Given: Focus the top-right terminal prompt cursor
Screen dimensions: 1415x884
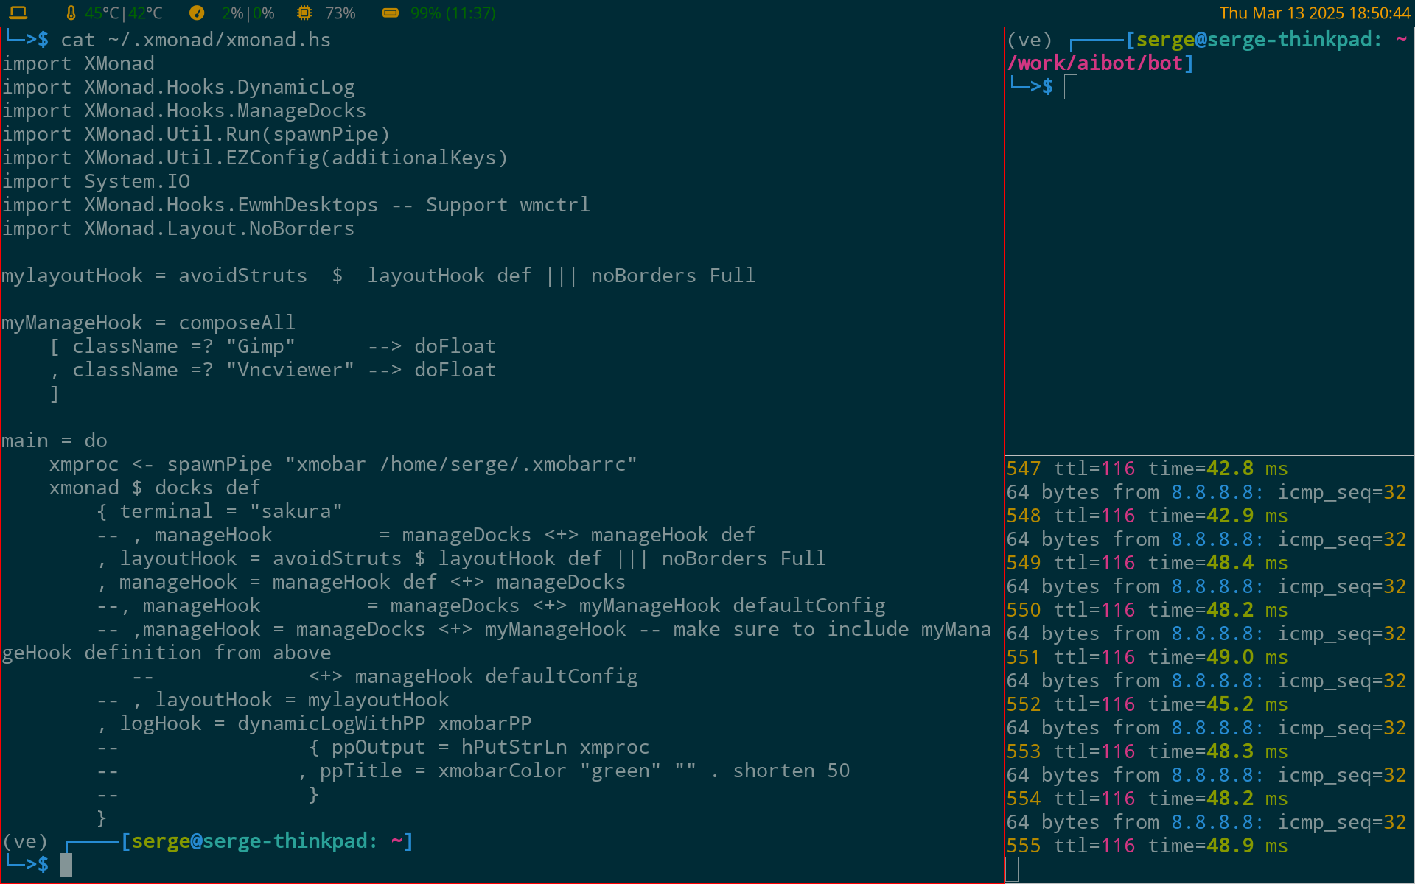Looking at the screenshot, I should [1070, 87].
